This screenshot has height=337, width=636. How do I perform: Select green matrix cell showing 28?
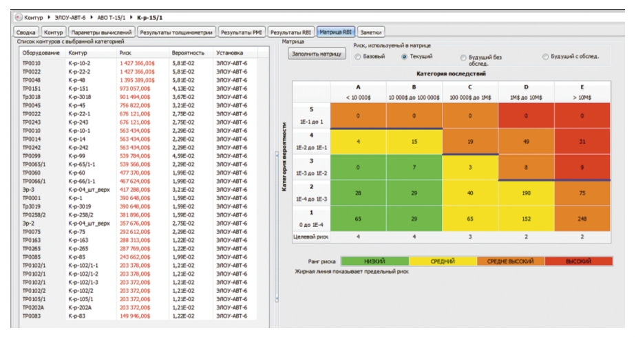pos(358,193)
